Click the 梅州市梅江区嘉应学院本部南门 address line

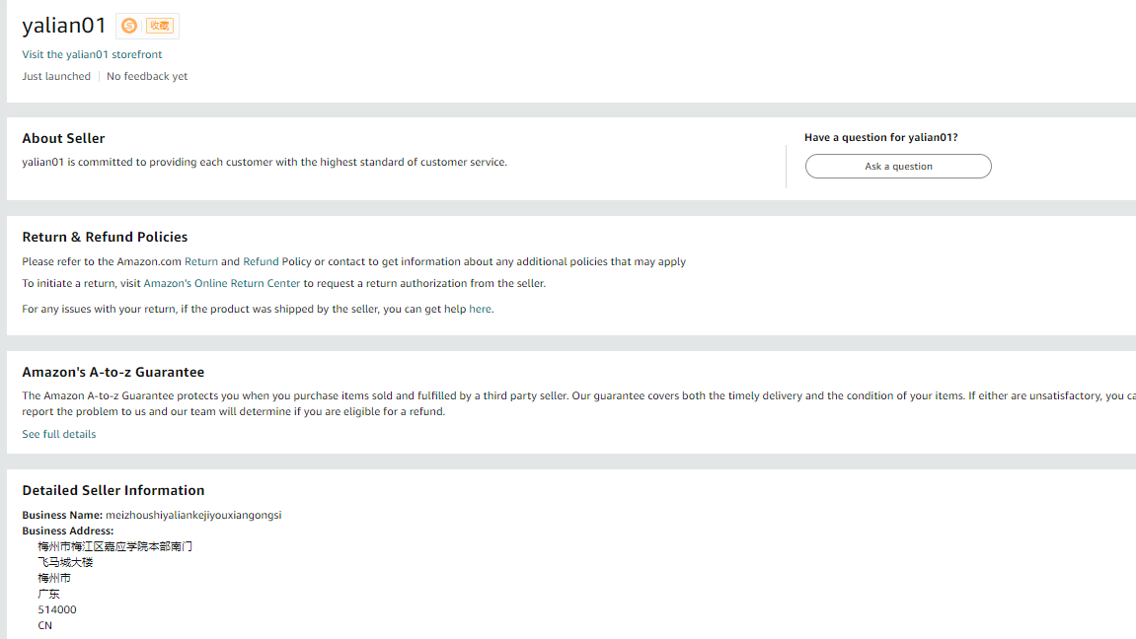(115, 546)
